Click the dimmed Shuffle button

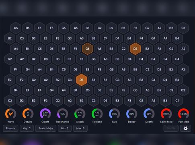click(171, 128)
